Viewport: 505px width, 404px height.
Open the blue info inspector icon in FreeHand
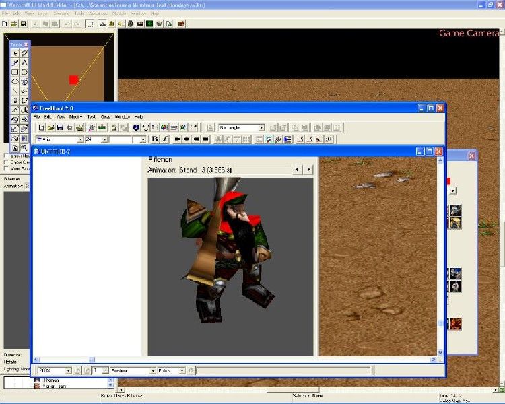(136, 127)
